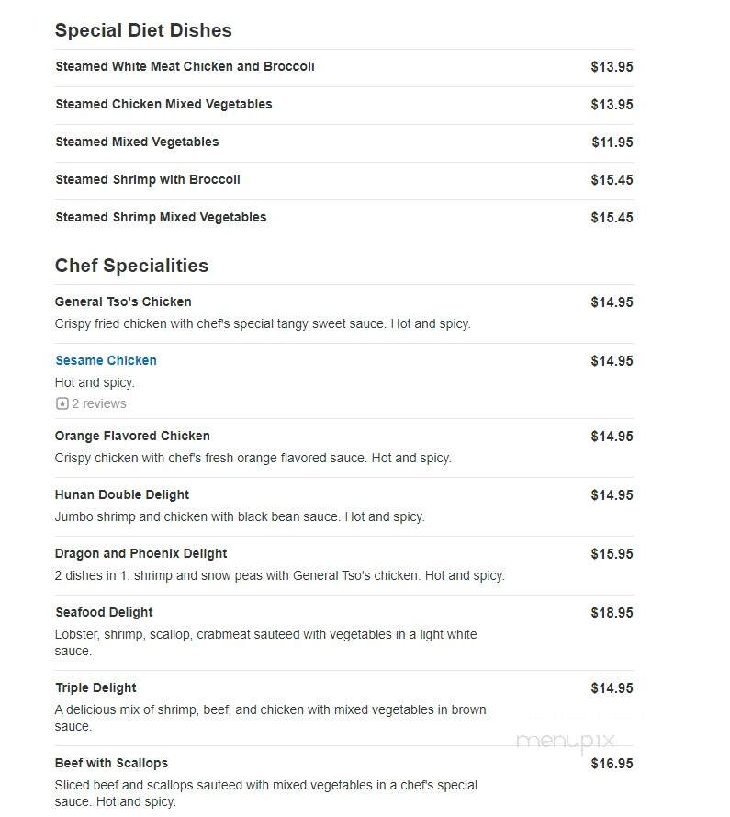Viewport: 730px width, 817px height.
Task: Open the 2 reviews link
Action: tap(99, 403)
